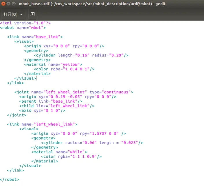Click the first </visual> closing tag
204x186 pixels.
click(25, 78)
